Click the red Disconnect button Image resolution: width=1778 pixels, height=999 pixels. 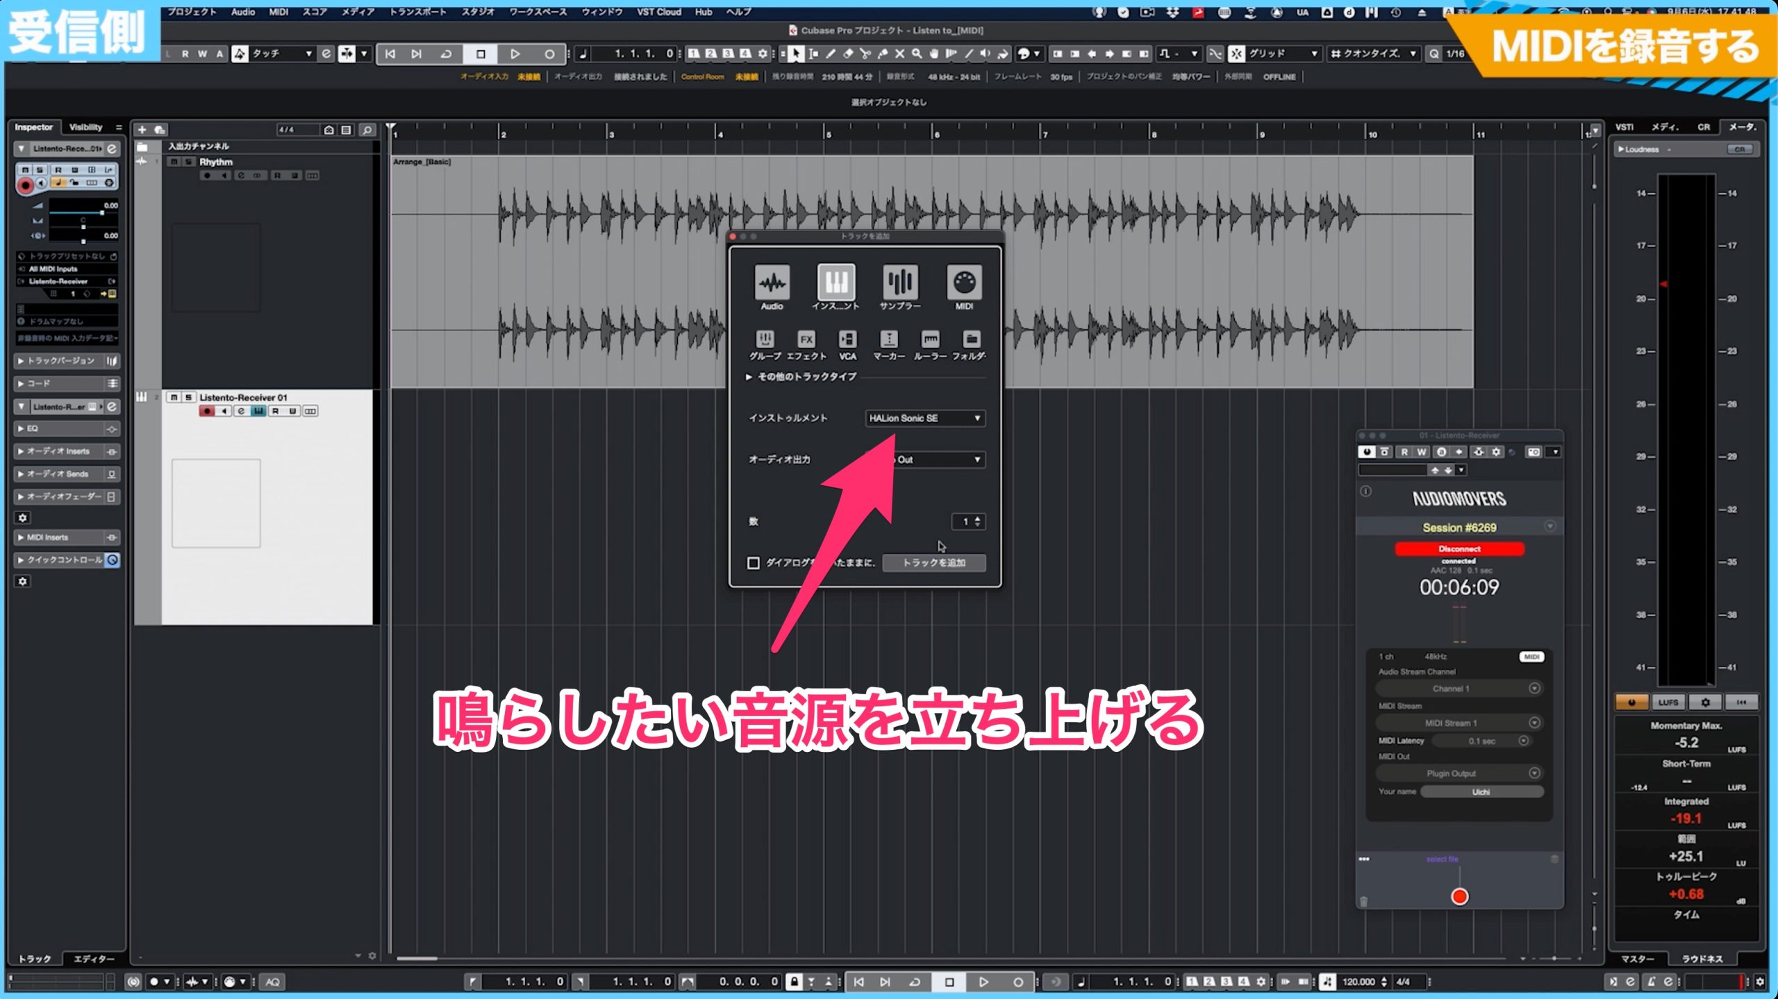1459,548
